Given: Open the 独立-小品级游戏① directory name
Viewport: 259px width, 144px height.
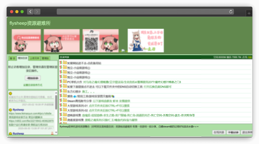Looking at the screenshot, I should click(79, 68).
